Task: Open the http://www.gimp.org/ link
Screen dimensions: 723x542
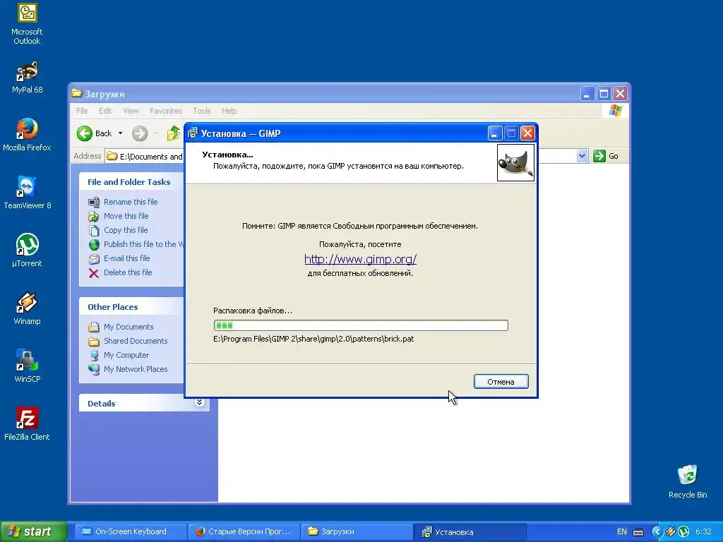Action: 360,259
